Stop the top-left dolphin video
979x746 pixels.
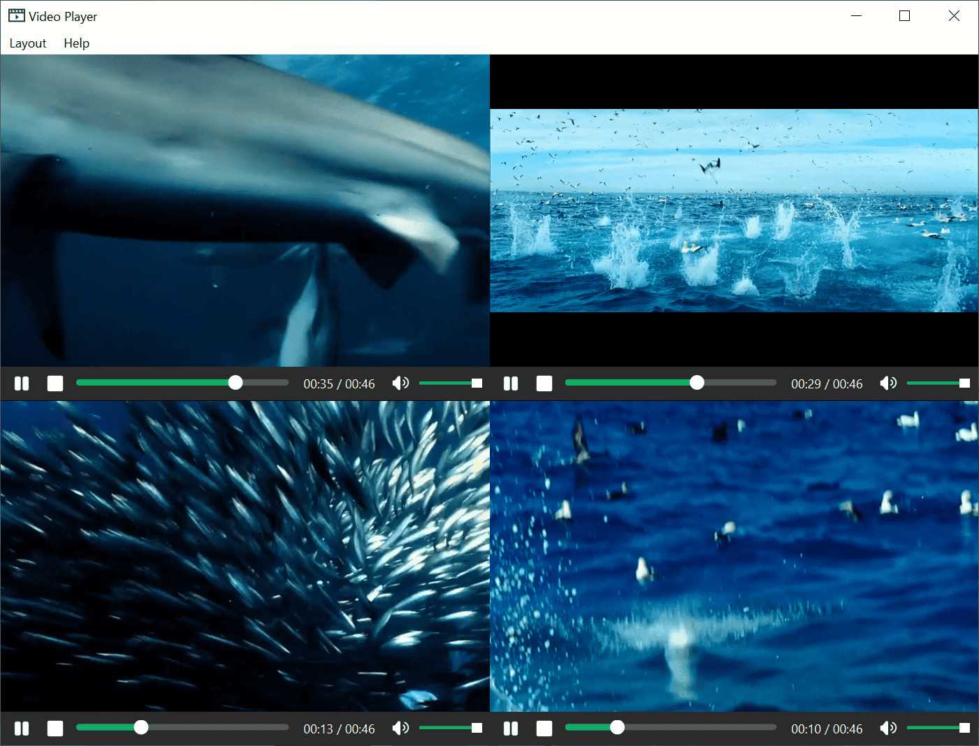55,383
